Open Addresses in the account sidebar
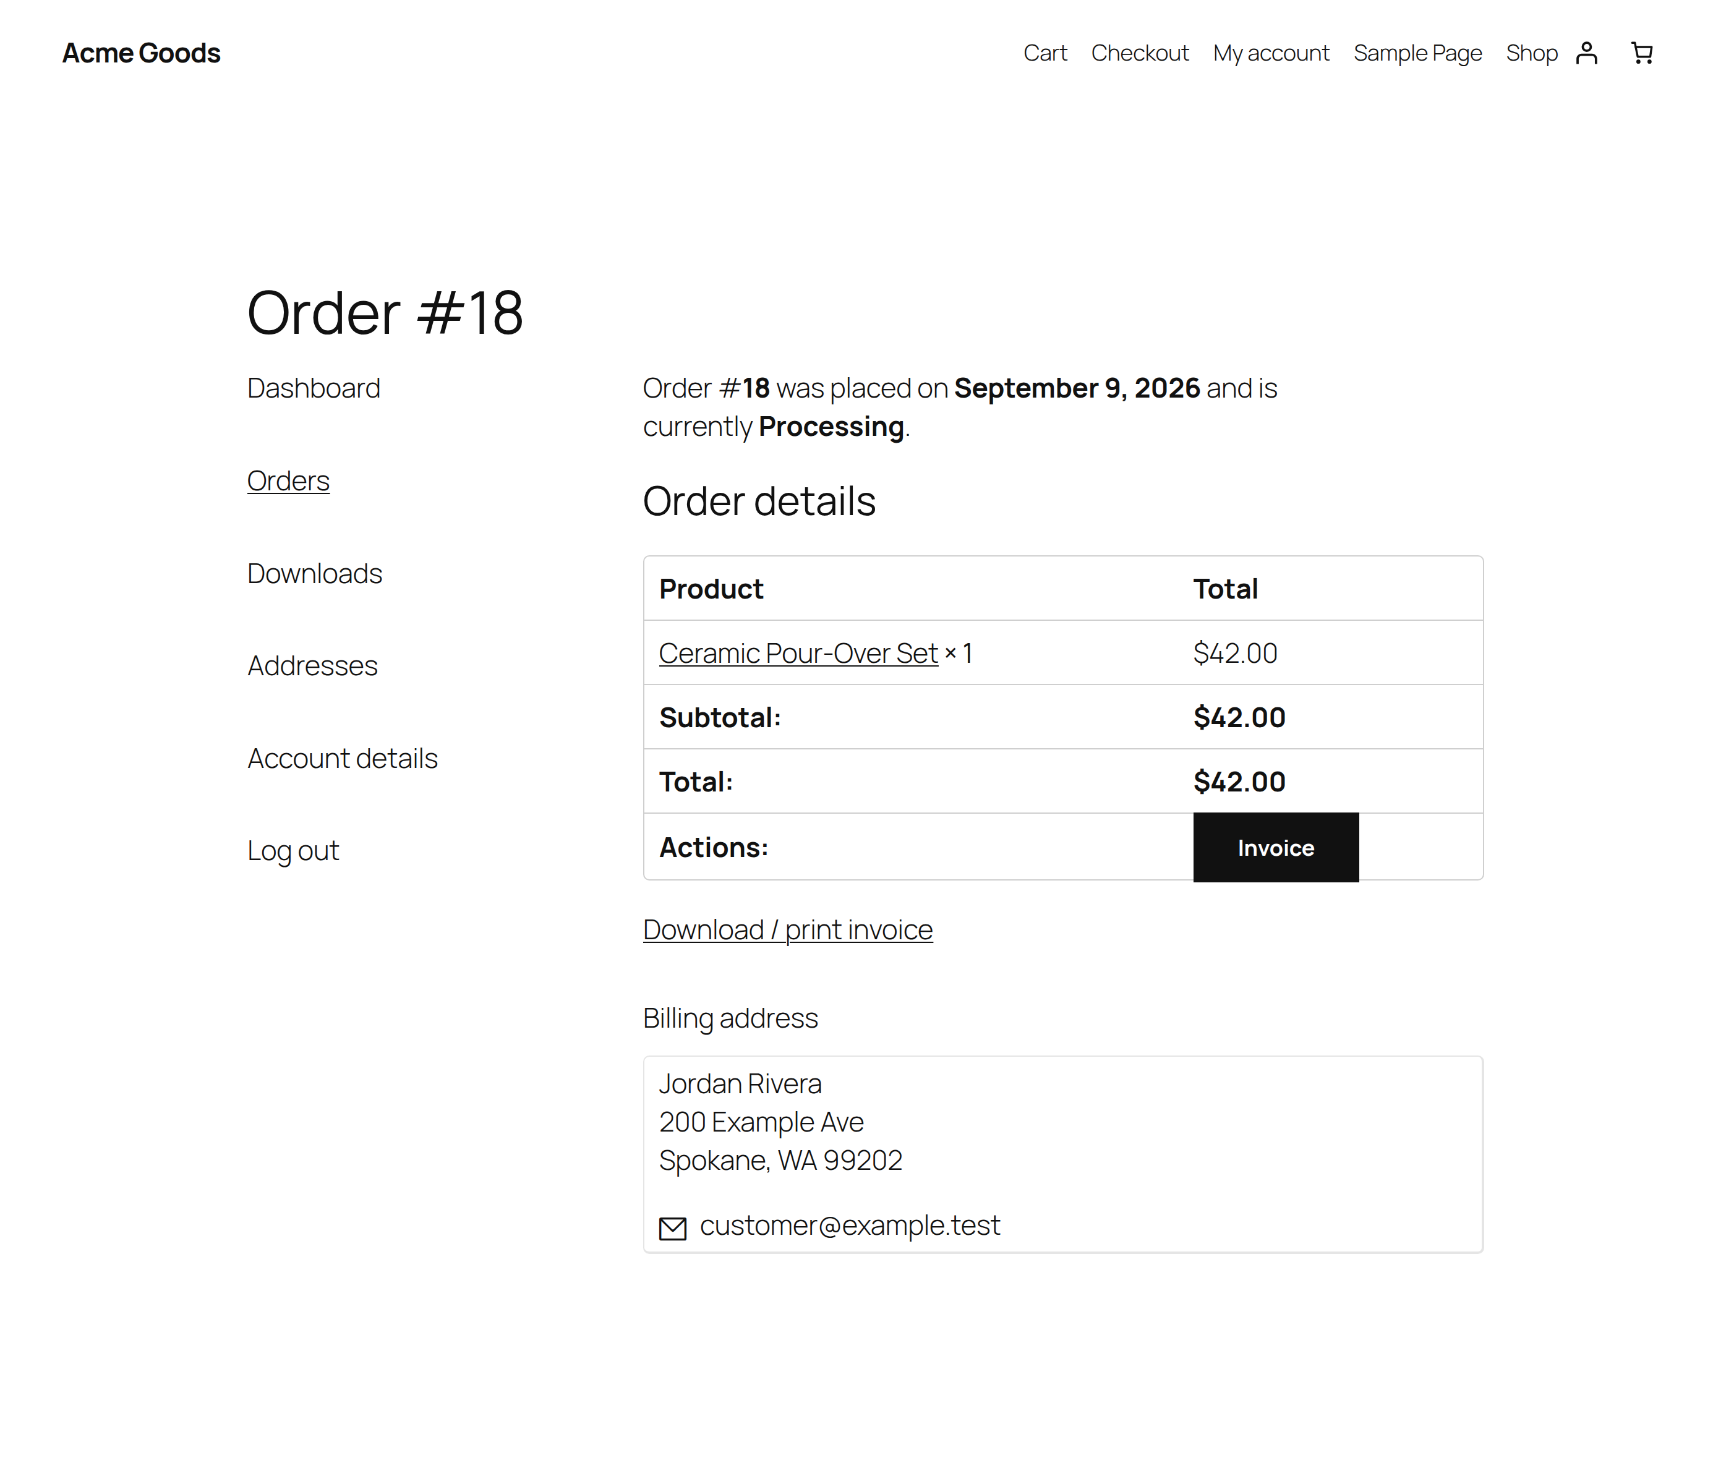Image resolution: width=1713 pixels, height=1484 pixels. click(x=312, y=665)
